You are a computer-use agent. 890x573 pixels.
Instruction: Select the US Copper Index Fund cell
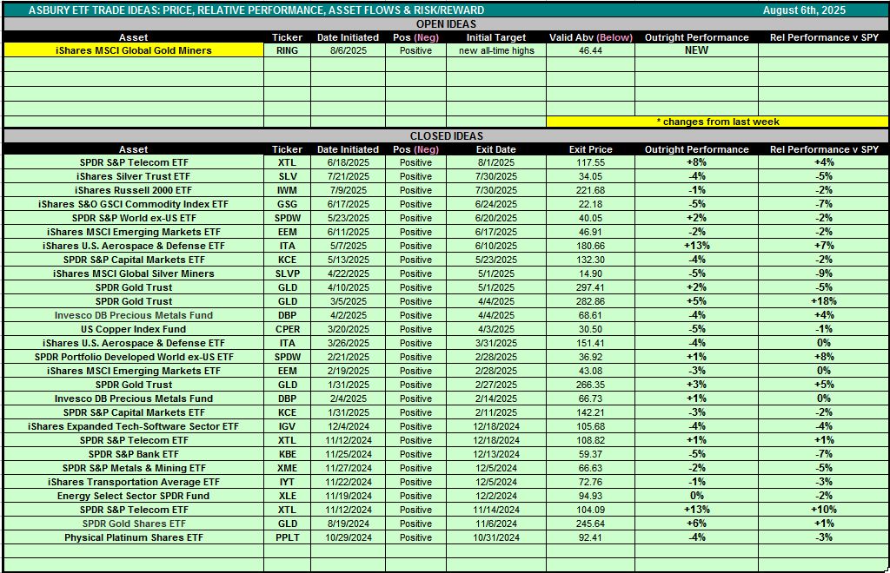pyautogui.click(x=133, y=329)
